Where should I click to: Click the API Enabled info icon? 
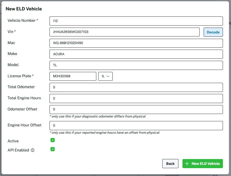[33, 150]
